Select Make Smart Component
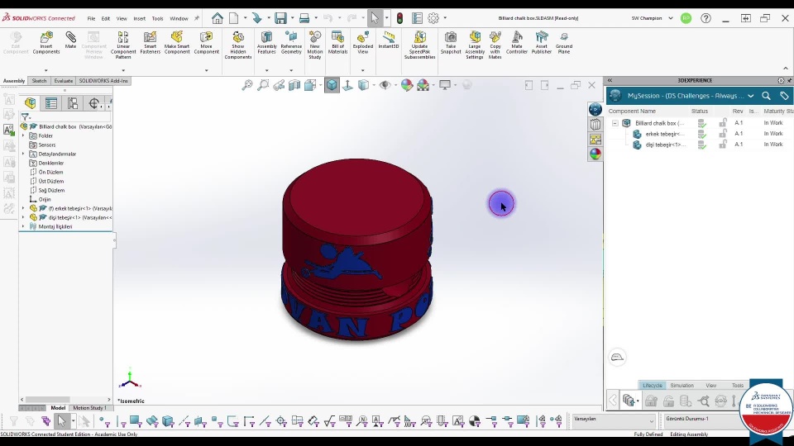This screenshot has height=446, width=794. pyautogui.click(x=177, y=42)
